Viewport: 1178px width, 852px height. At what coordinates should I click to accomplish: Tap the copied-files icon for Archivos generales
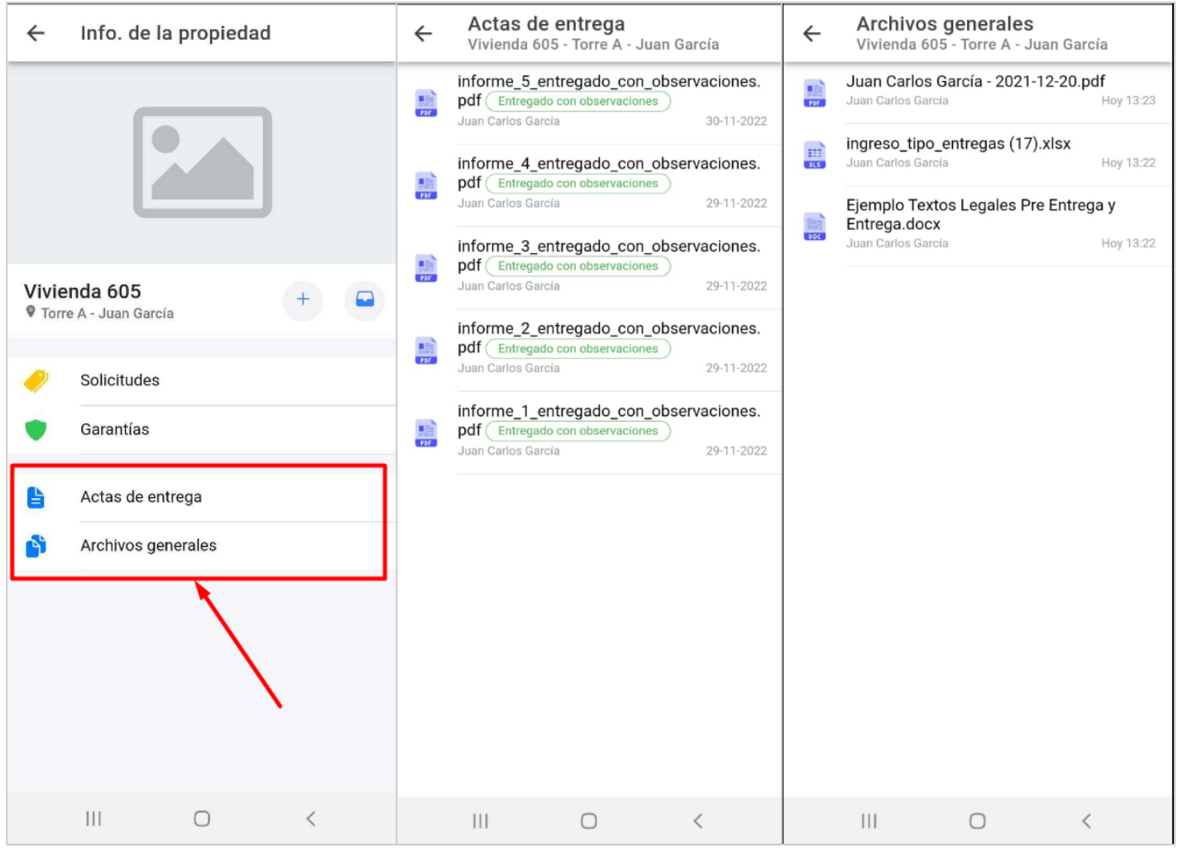[36, 546]
